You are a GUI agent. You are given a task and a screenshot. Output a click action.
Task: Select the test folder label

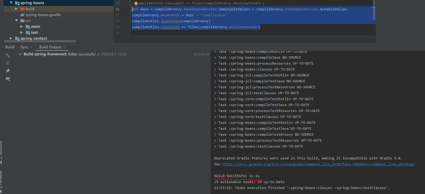(x=34, y=33)
